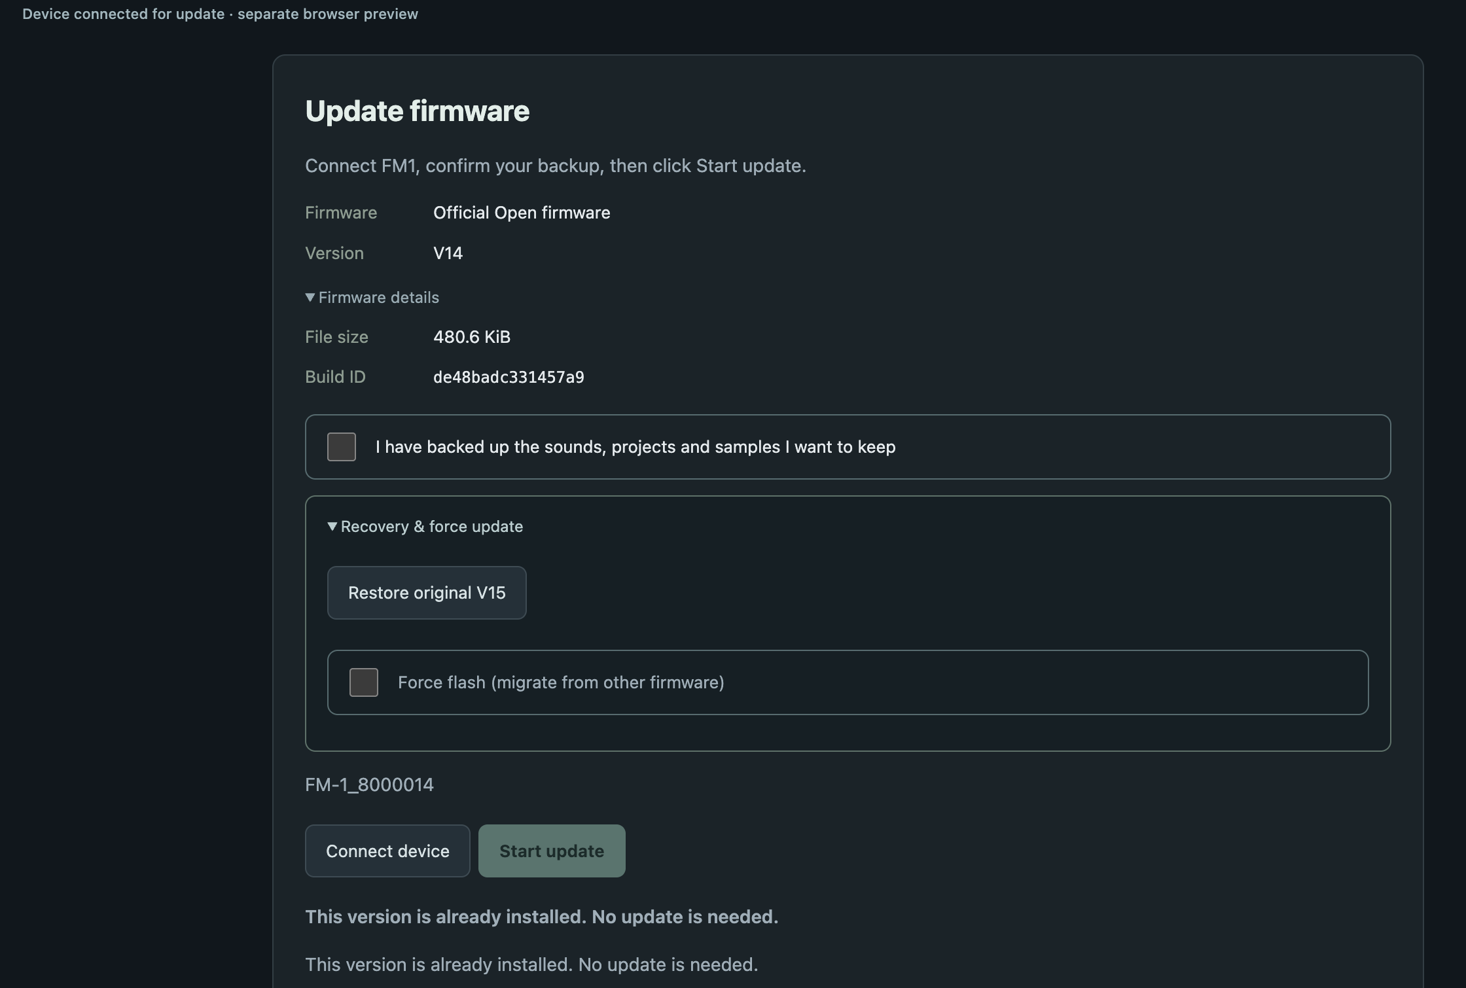Click the Official Open firmware value
Image resolution: width=1466 pixels, height=988 pixels.
click(x=522, y=213)
